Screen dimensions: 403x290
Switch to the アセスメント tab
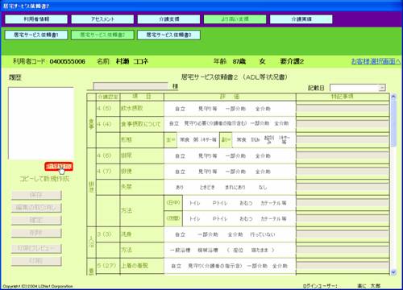point(102,19)
